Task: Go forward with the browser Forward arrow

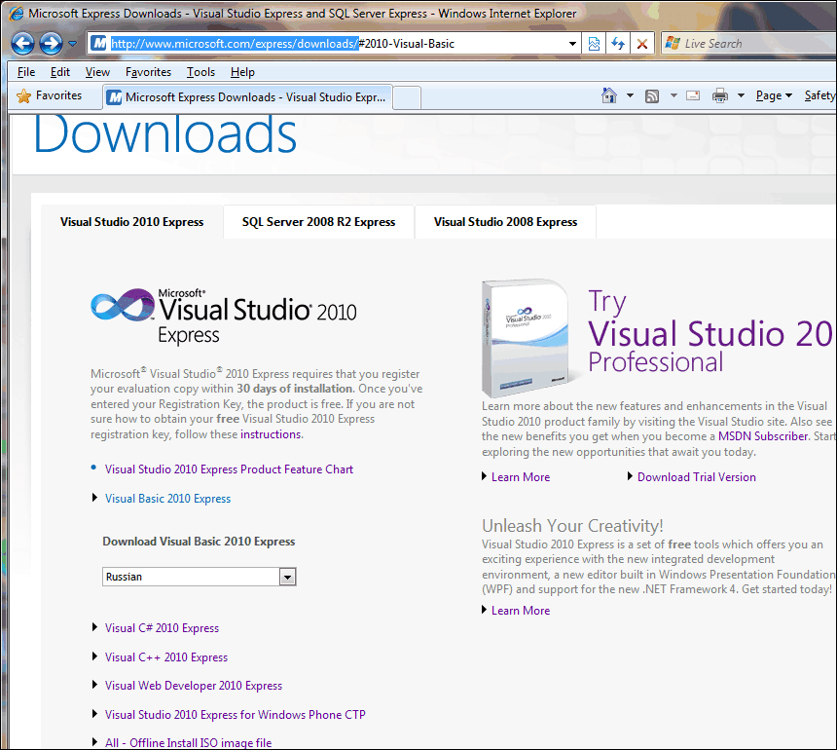Action: click(52, 44)
